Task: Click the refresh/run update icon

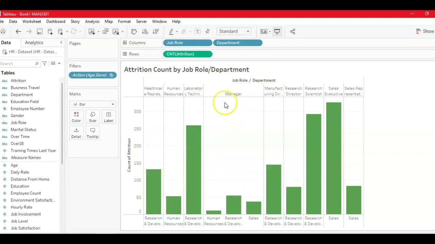Action: [73, 32]
